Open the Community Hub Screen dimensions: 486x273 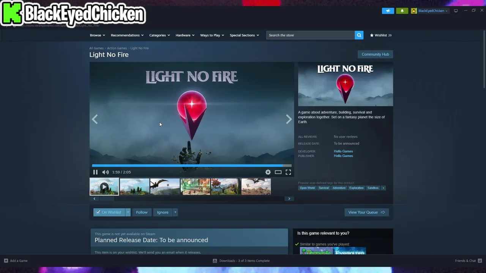(375, 54)
